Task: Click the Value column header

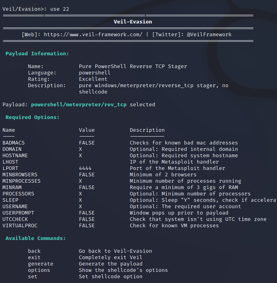Action: (87, 130)
